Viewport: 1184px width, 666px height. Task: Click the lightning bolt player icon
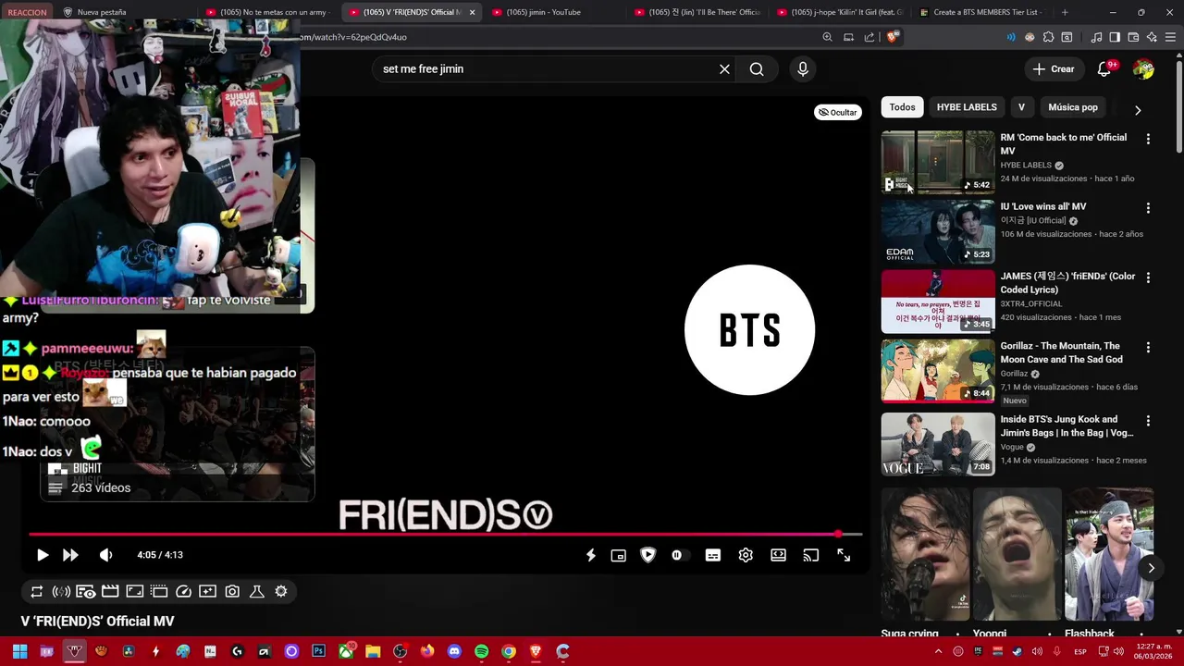click(x=590, y=555)
